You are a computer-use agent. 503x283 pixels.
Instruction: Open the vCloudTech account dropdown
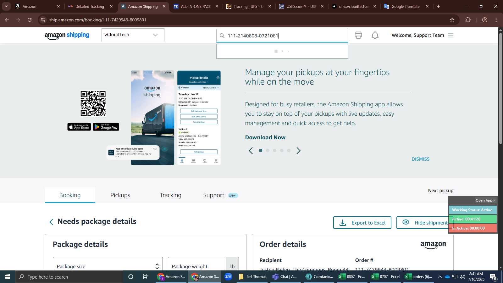[x=133, y=35]
